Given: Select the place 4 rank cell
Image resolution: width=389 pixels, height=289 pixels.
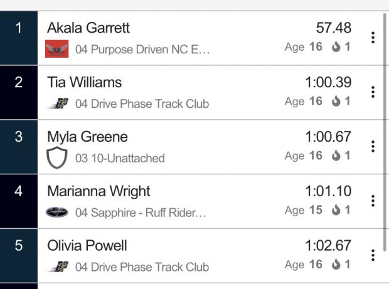Looking at the screenshot, I should click(19, 201).
